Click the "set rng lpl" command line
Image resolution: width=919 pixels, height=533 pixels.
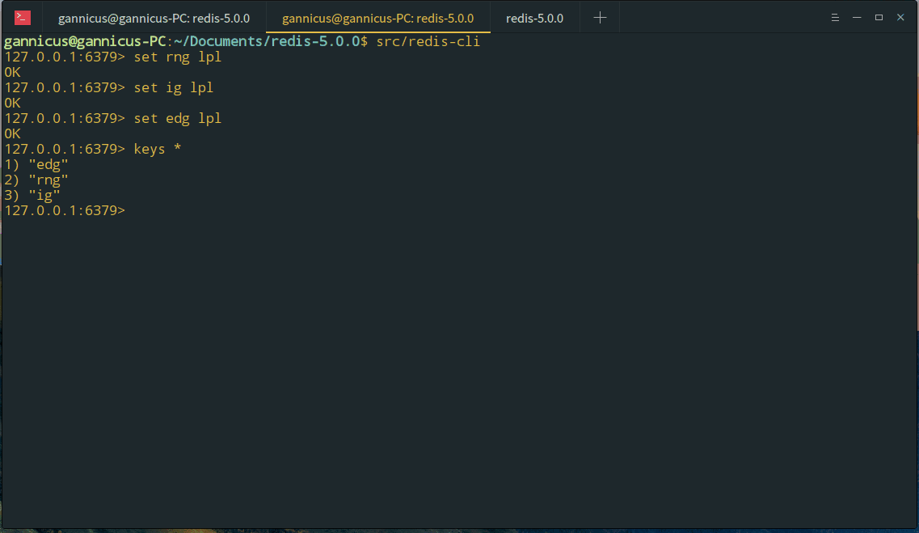click(177, 57)
